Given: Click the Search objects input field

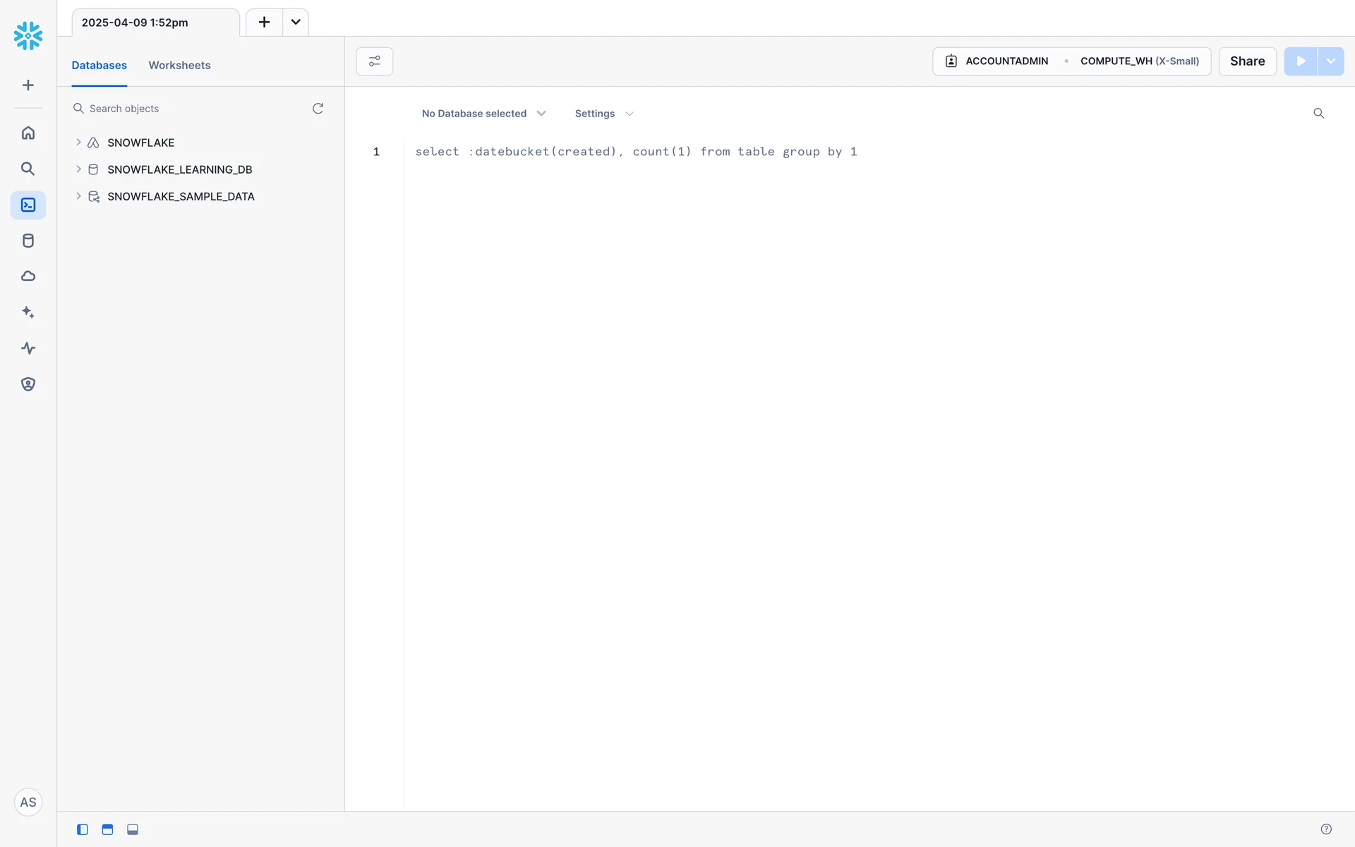Looking at the screenshot, I should (x=191, y=109).
